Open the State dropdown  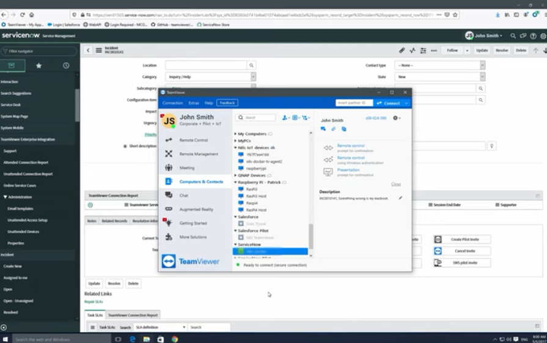pos(439,77)
